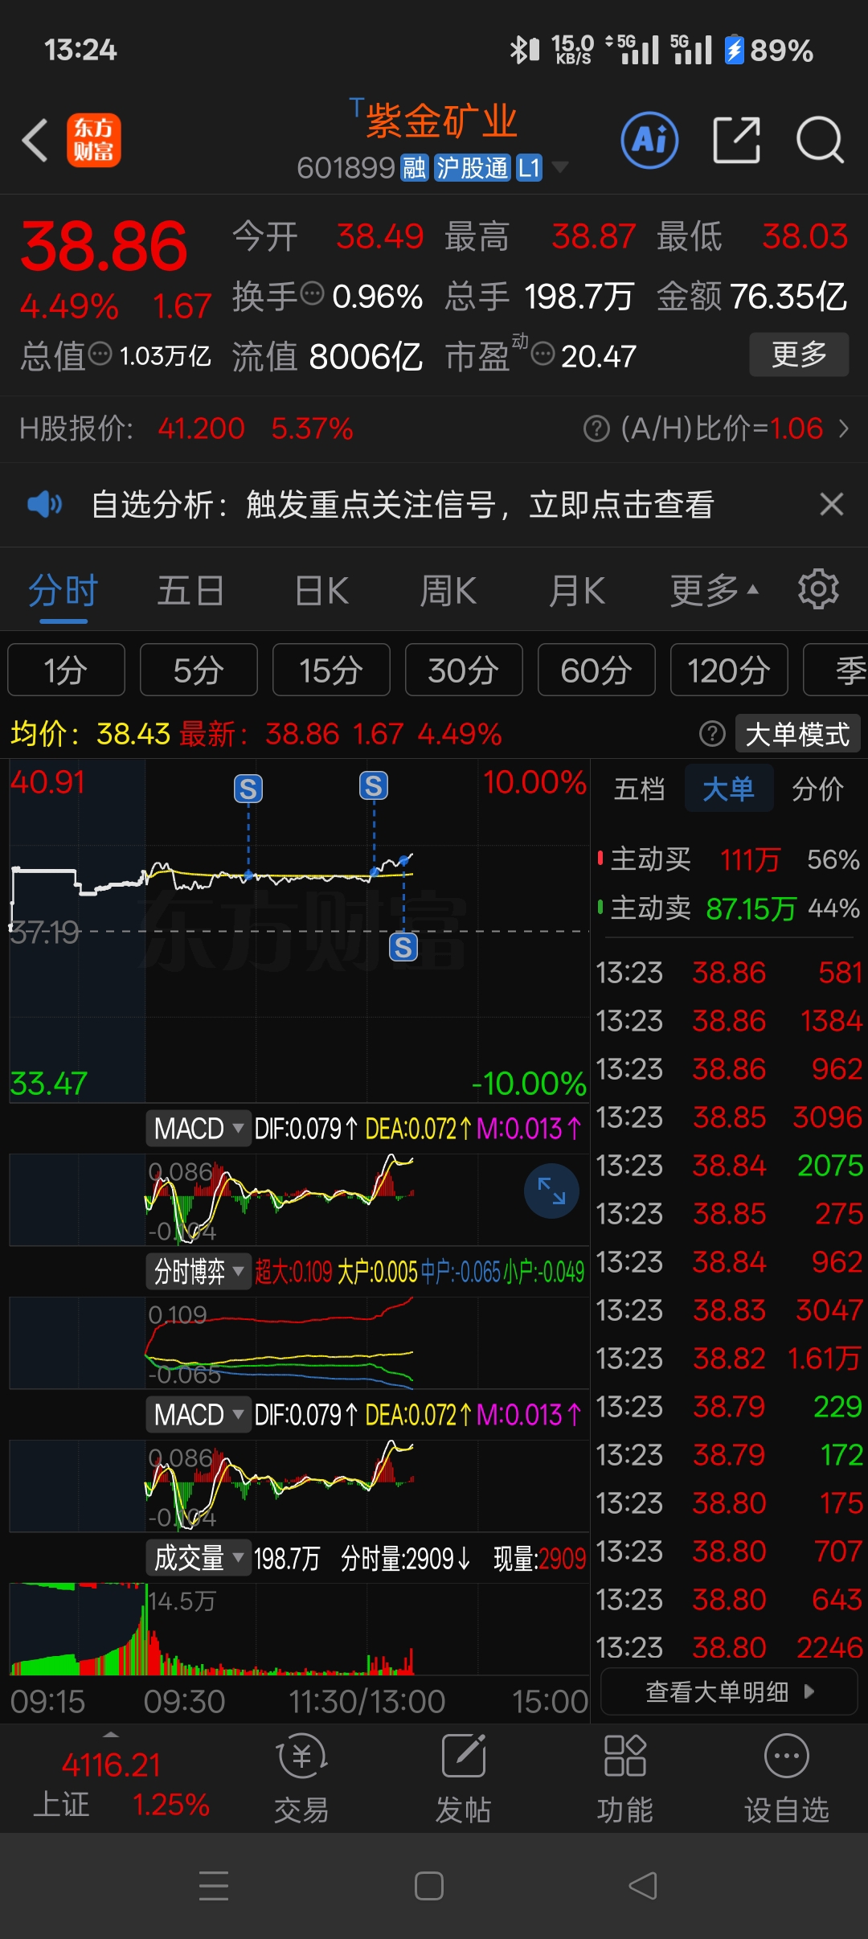This screenshot has width=868, height=1939.
Task: Expand 上证 index bar arrow
Action: [111, 1734]
